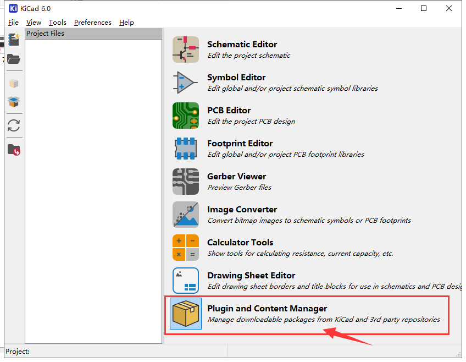Click the KiCad logo in title bar
This screenshot has height=362, width=466.
[x=13, y=8]
